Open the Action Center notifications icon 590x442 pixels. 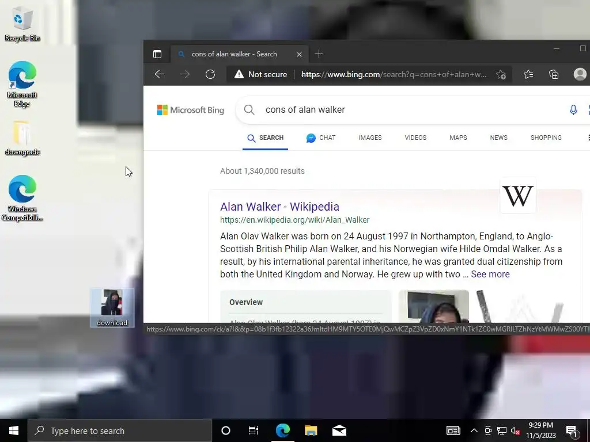click(x=572, y=430)
